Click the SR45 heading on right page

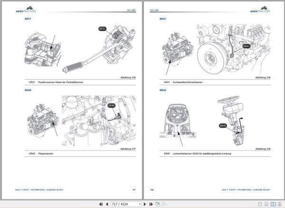coord(162,90)
